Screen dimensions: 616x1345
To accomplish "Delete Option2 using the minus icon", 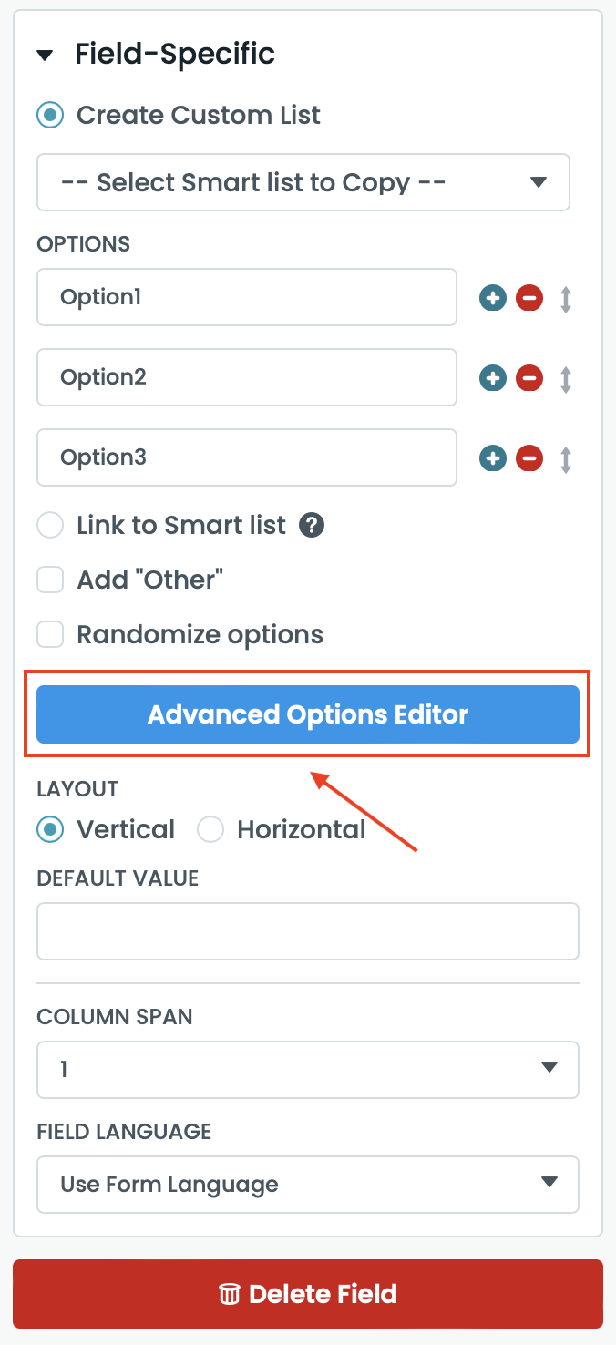I will pyautogui.click(x=529, y=378).
